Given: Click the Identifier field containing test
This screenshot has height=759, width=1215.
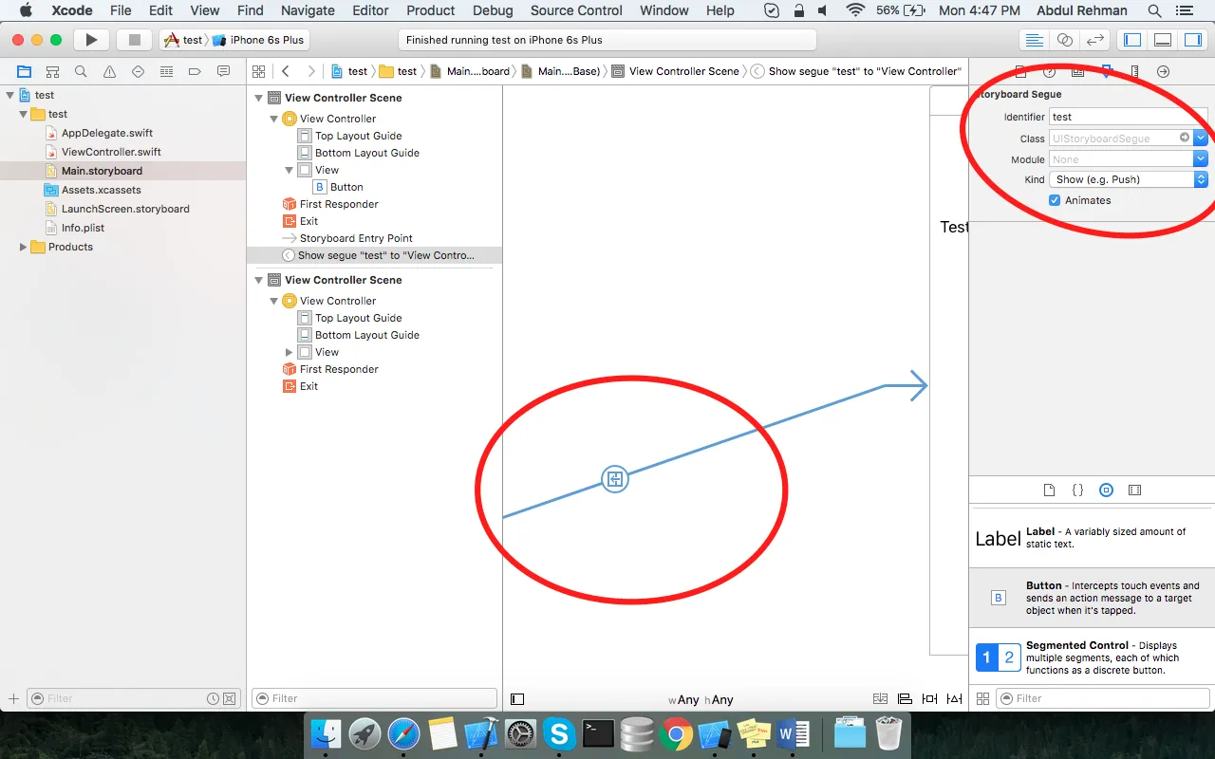Looking at the screenshot, I should click(x=1129, y=117).
